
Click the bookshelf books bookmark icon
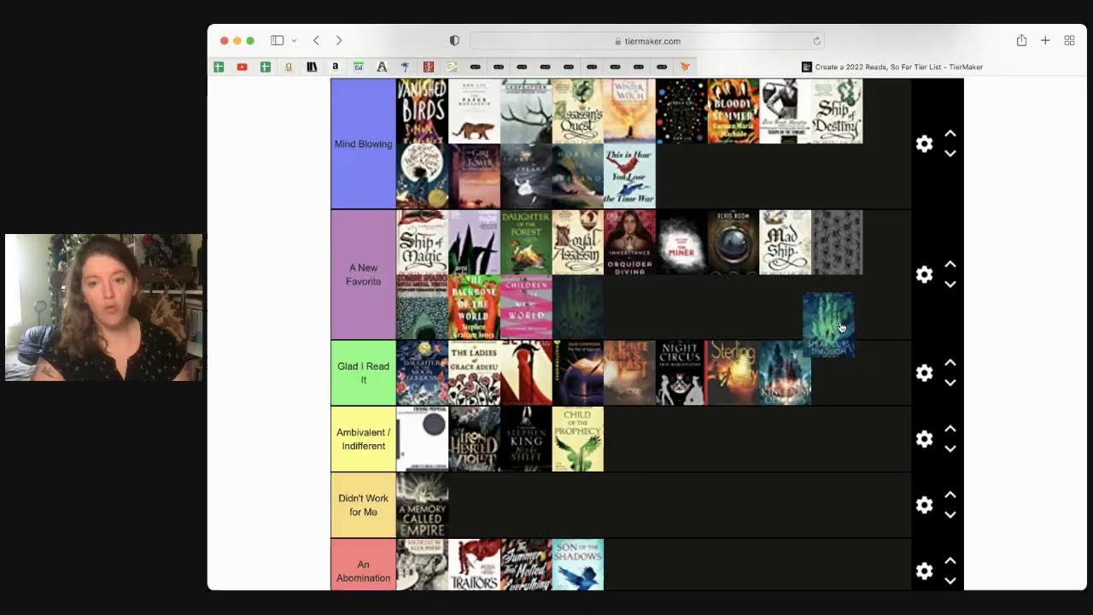tap(312, 67)
